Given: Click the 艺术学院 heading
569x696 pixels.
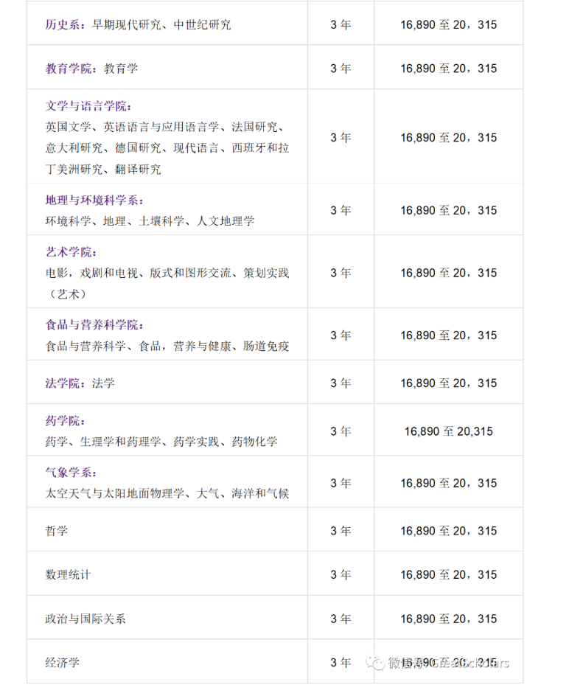Looking at the screenshot, I should [x=71, y=252].
